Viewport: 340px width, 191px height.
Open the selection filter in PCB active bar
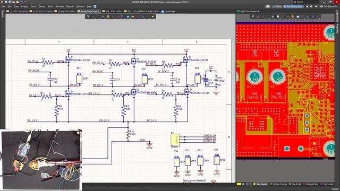pos(253,16)
